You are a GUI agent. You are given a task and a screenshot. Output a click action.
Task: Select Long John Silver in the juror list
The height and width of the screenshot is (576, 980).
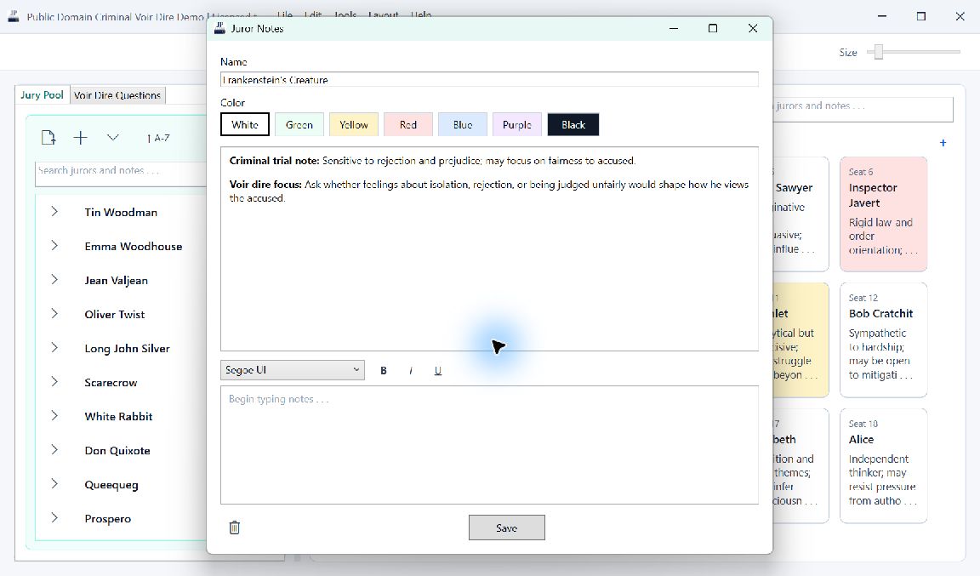coord(127,348)
